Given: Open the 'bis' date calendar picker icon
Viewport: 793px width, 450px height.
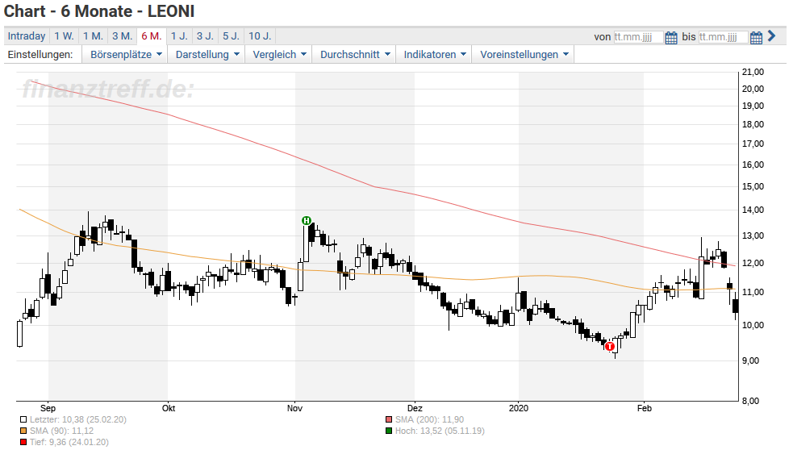Looking at the screenshot, I should (756, 37).
